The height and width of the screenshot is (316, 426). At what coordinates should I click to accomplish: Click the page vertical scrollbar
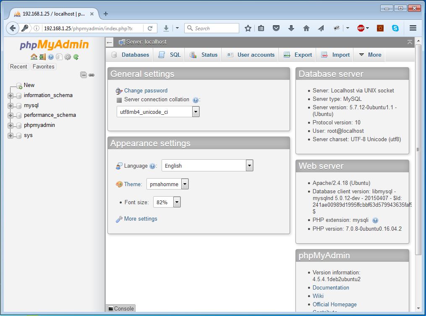click(418, 150)
